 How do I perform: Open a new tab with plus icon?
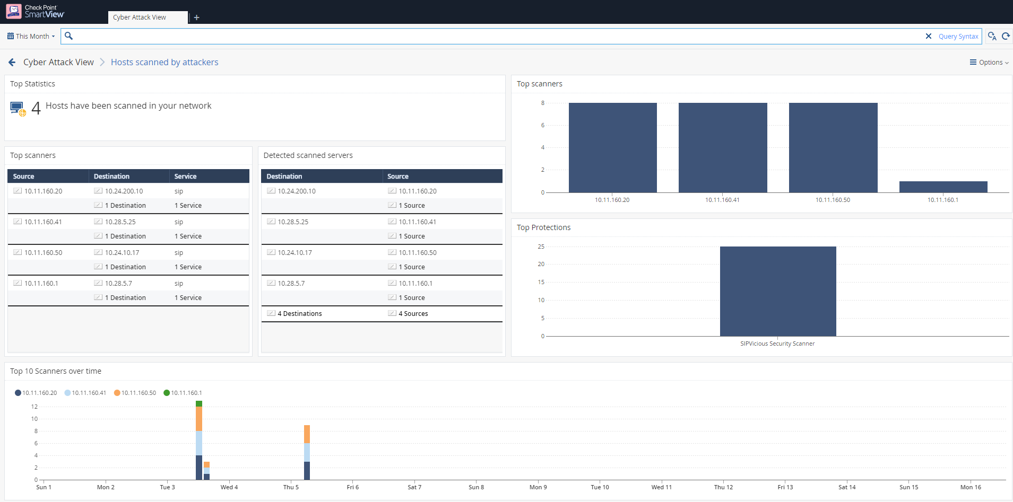click(196, 17)
